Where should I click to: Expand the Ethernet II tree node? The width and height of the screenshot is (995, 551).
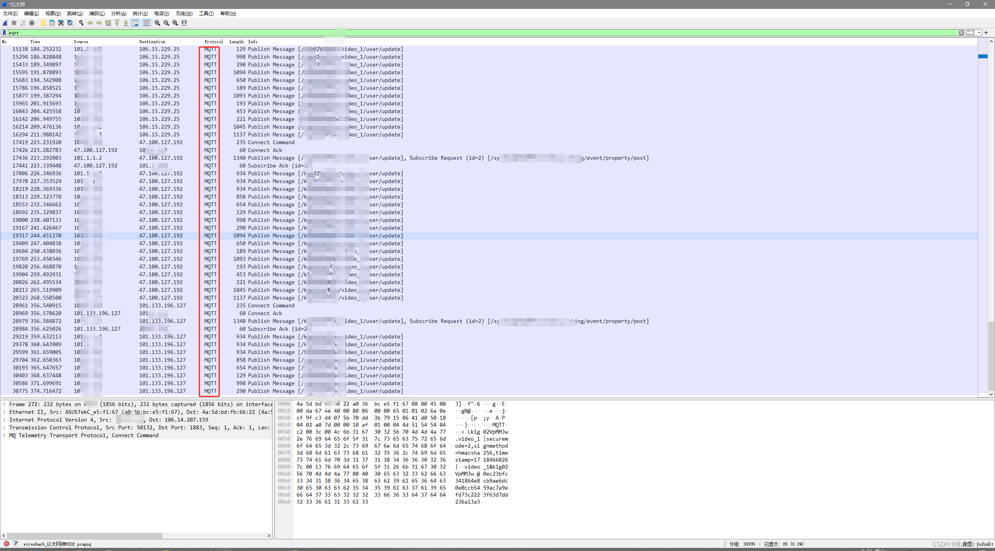coord(4,412)
